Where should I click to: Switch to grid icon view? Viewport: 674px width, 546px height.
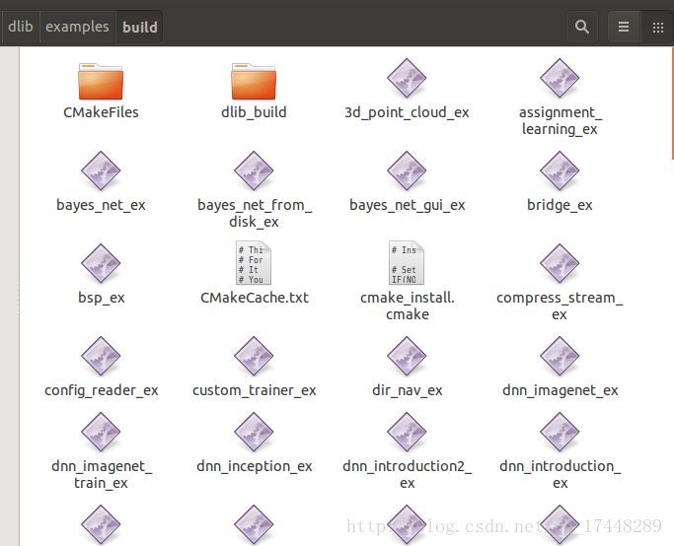point(657,28)
